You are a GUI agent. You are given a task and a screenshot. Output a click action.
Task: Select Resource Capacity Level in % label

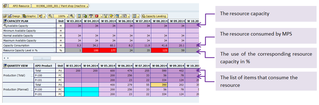coord(20,50)
